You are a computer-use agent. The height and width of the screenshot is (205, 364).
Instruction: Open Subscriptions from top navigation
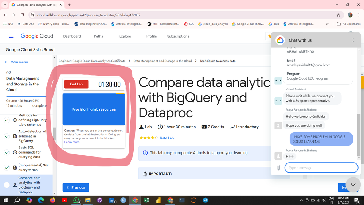[x=178, y=36]
